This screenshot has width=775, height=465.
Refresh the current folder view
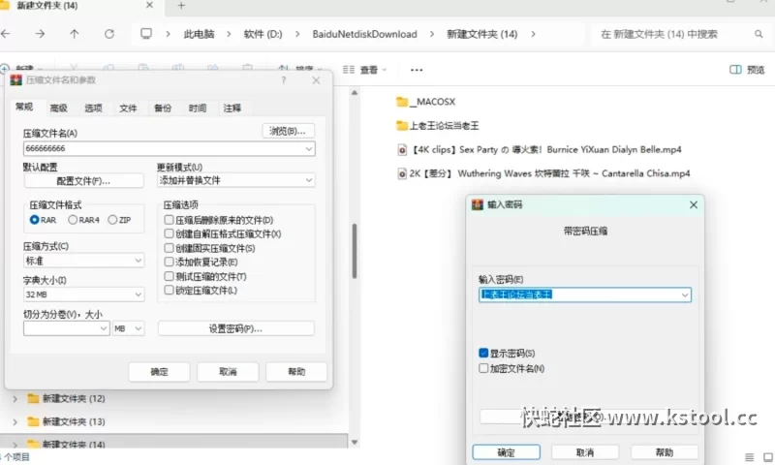(109, 34)
